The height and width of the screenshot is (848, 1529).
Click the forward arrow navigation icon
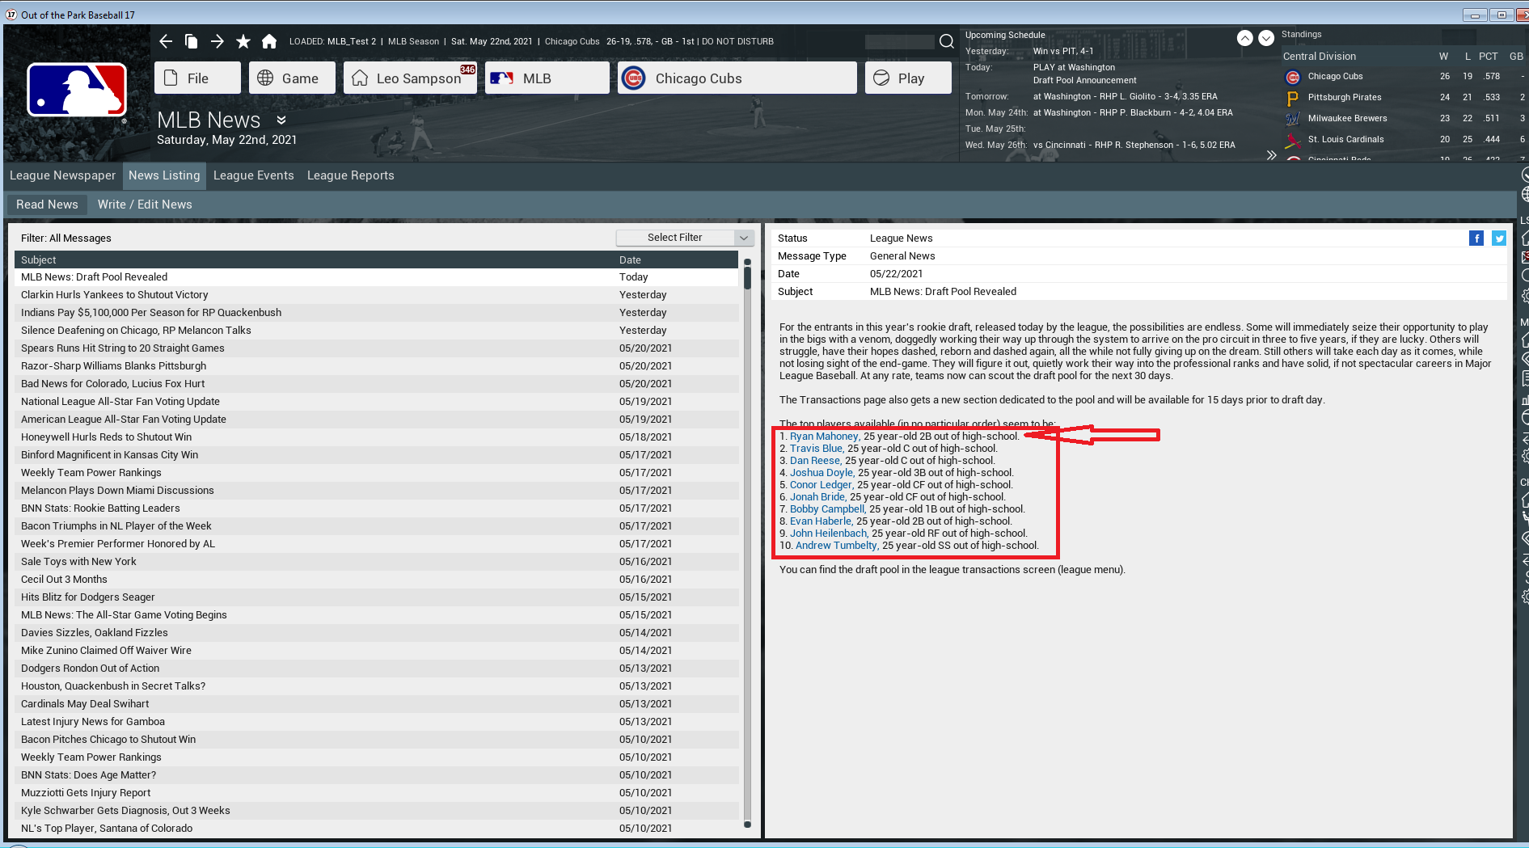217,41
